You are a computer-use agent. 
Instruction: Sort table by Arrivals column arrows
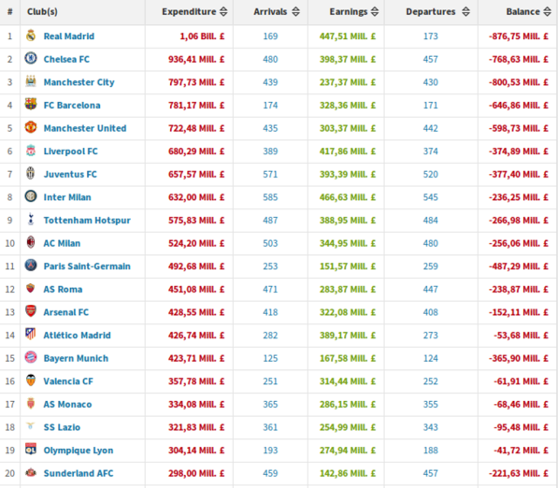296,12
